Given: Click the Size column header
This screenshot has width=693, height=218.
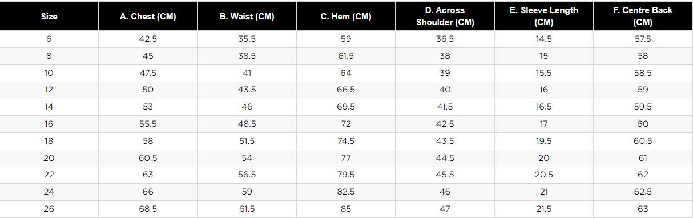Looking at the screenshot, I should coord(49,17).
